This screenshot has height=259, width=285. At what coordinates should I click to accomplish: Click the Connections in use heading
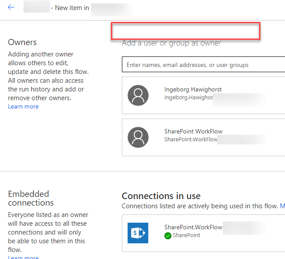[161, 196]
